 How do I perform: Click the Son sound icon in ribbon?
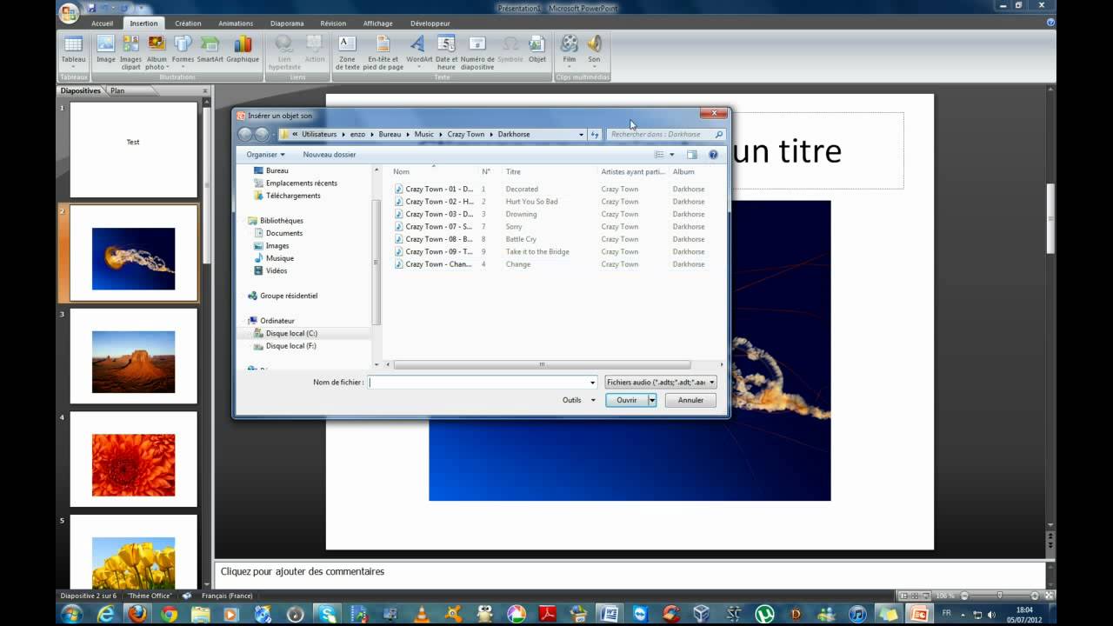(594, 50)
